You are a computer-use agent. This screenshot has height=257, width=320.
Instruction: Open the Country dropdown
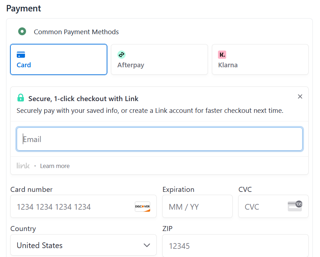(x=83, y=245)
